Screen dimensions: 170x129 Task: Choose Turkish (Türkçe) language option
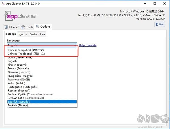[18, 105]
